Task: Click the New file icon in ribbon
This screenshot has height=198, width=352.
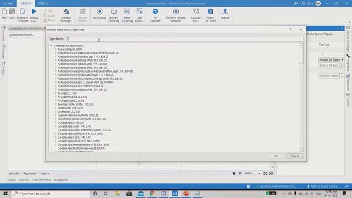Action: pos(4,12)
